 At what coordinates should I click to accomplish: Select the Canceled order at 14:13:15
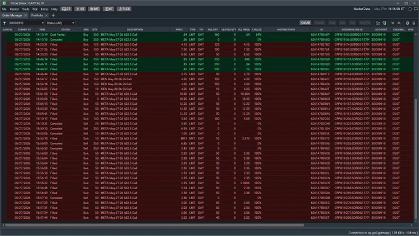pos(209,39)
